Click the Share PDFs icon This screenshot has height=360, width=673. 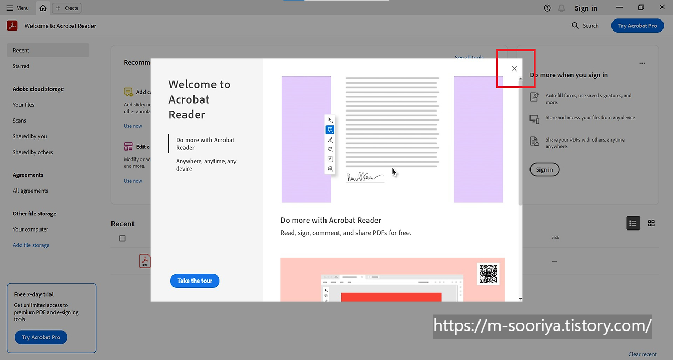[x=535, y=141]
